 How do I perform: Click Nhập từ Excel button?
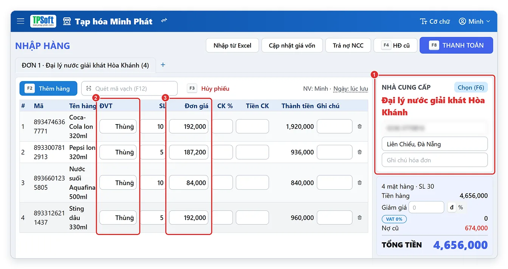(232, 45)
